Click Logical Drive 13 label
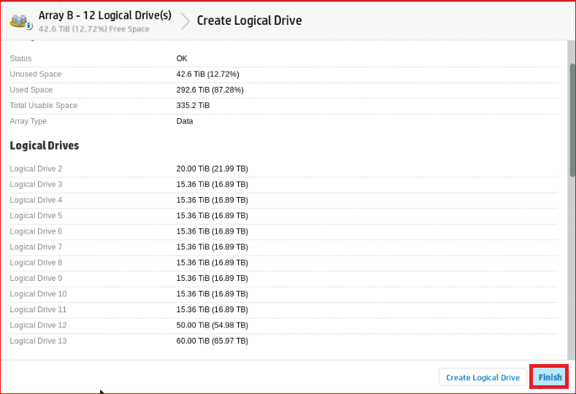The width and height of the screenshot is (576, 394). pyautogui.click(x=38, y=341)
